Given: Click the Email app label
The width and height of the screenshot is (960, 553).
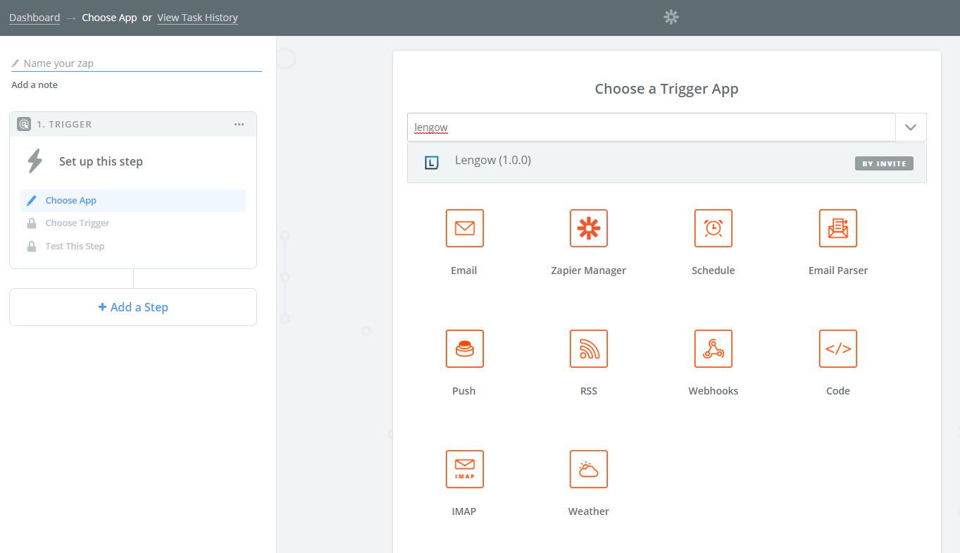Looking at the screenshot, I should point(464,271).
